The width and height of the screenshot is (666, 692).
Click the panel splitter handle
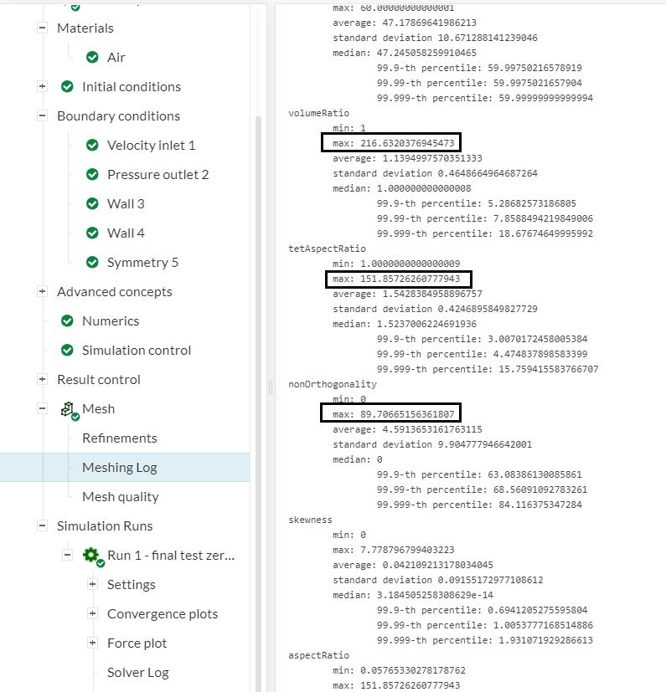point(271,387)
